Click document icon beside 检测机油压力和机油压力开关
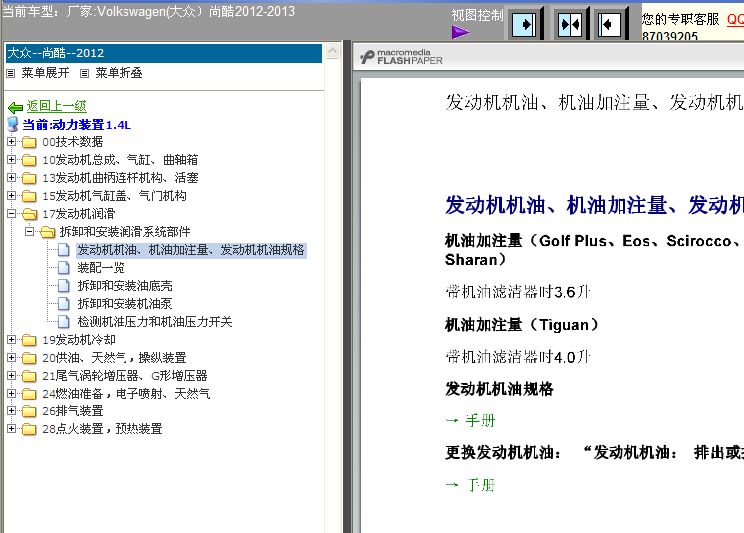 (x=63, y=322)
